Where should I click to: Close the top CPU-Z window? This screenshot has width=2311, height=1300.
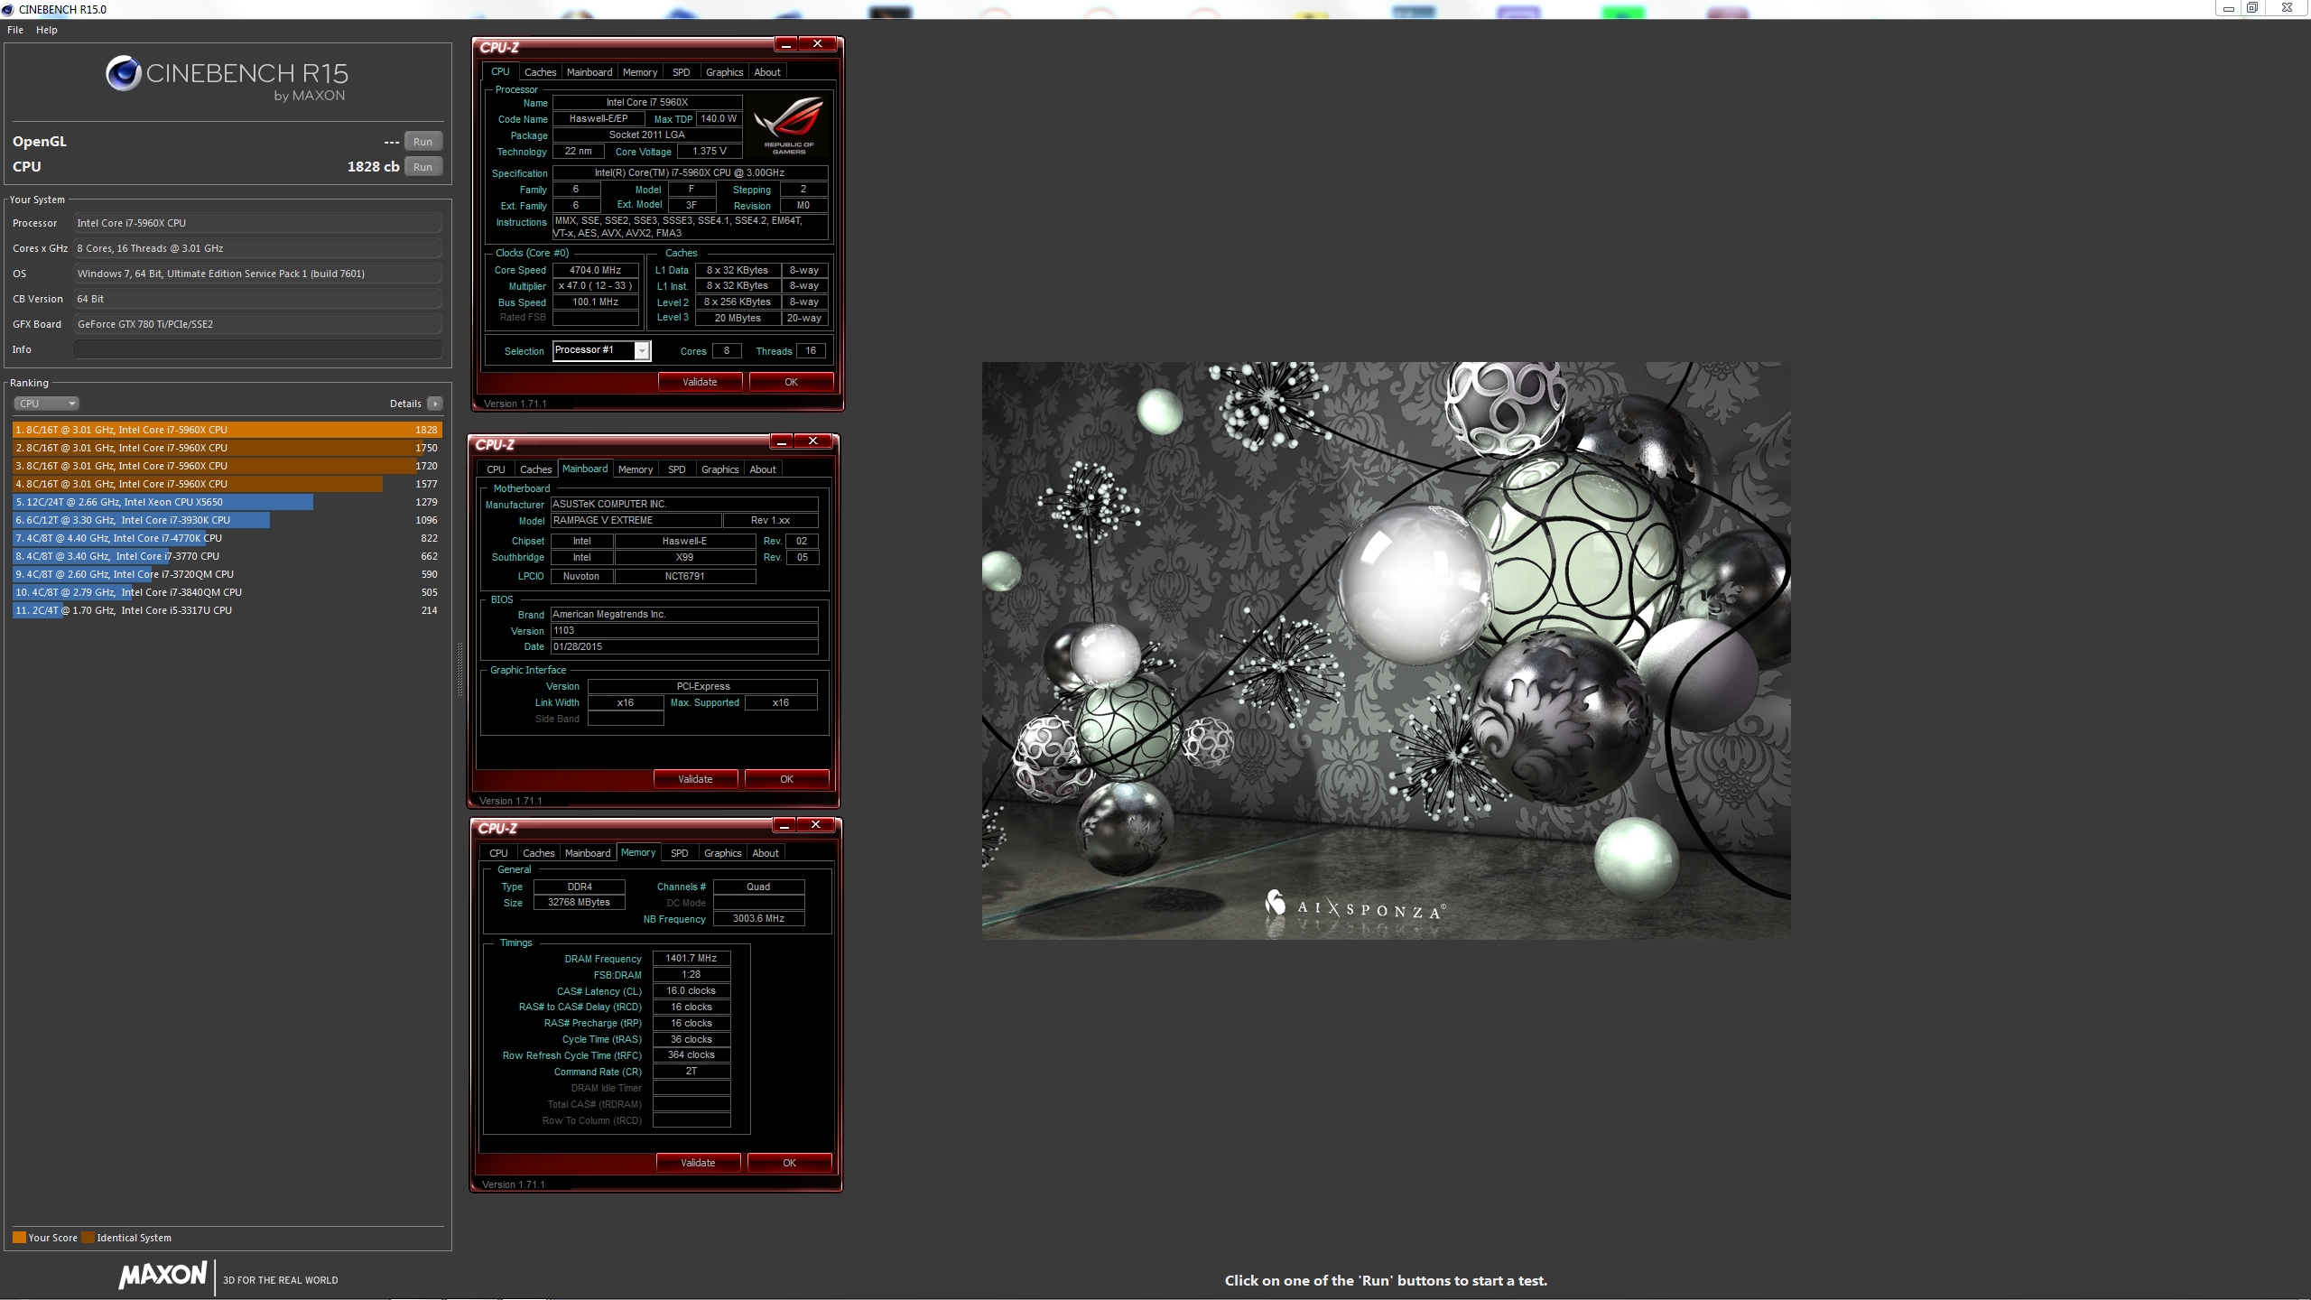[818, 43]
